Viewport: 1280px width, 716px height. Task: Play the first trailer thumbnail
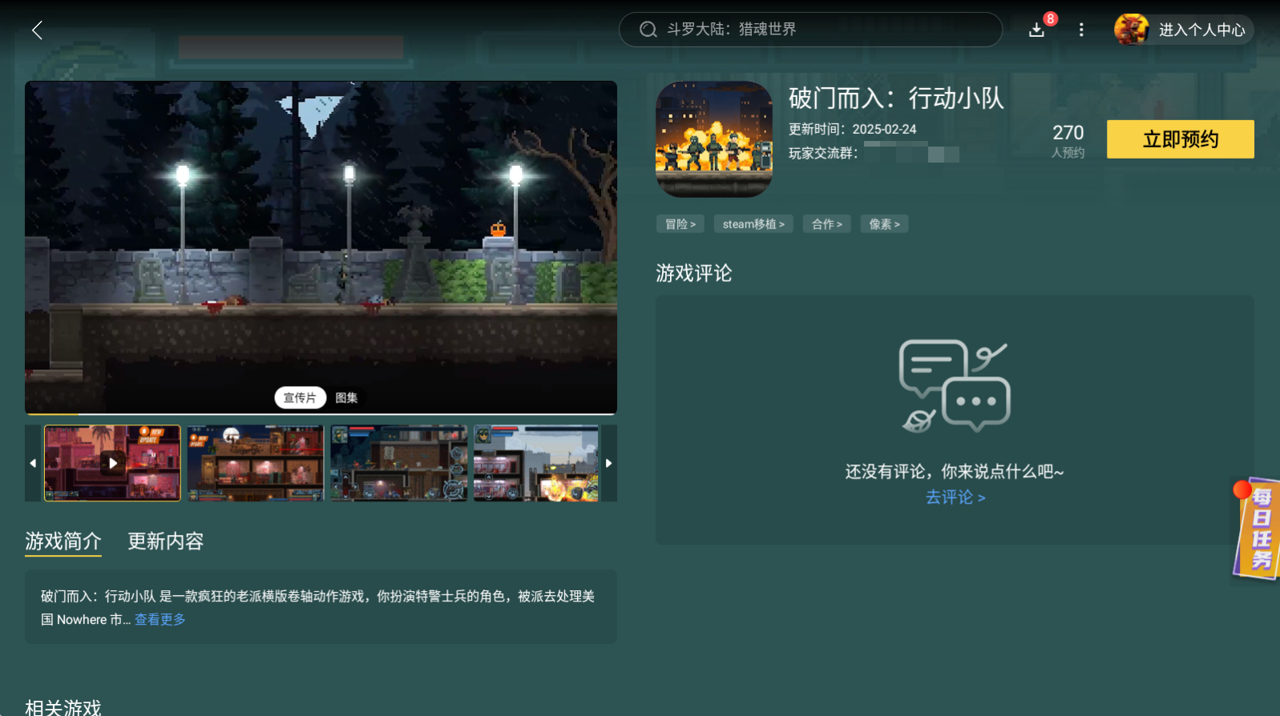[112, 463]
